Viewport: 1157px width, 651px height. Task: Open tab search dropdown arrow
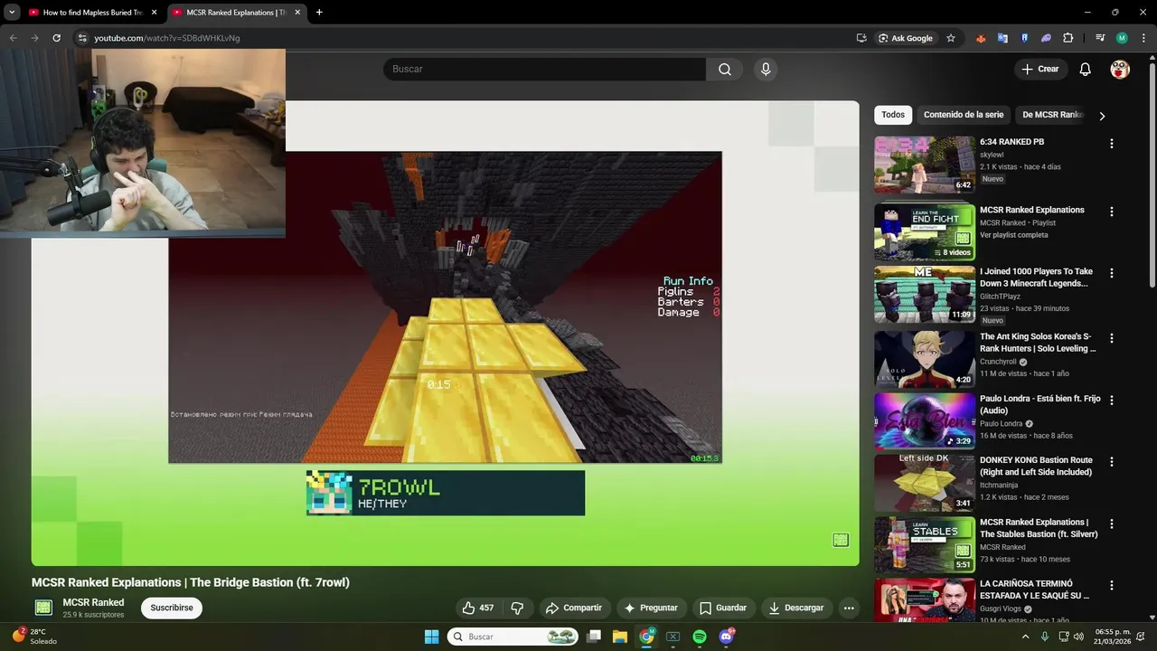[12, 13]
